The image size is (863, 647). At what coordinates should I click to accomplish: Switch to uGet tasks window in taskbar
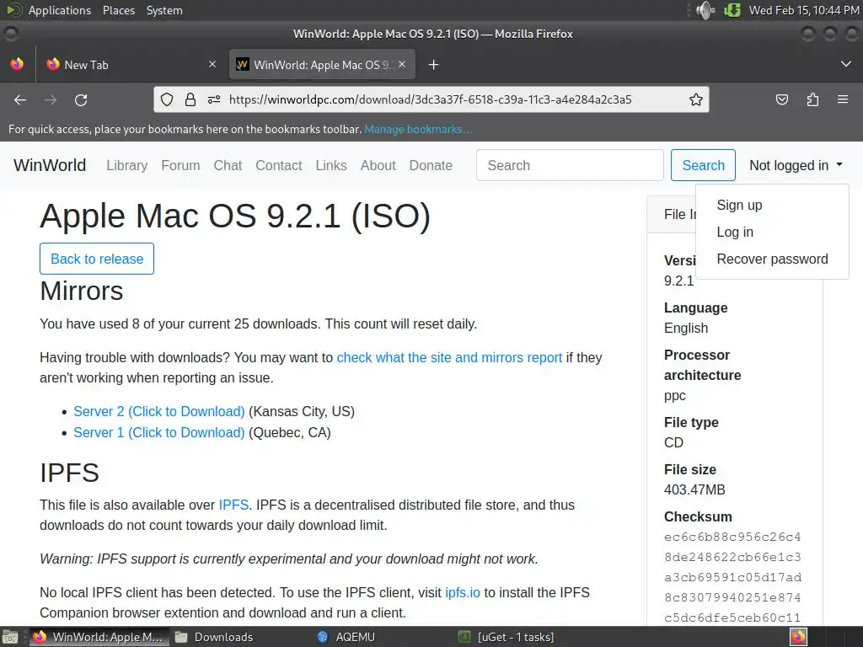click(x=507, y=637)
